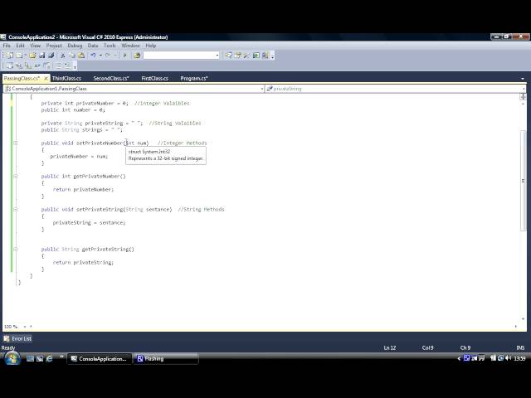
Task: Open the Undo history dropdown arrow
Action: coord(100,56)
